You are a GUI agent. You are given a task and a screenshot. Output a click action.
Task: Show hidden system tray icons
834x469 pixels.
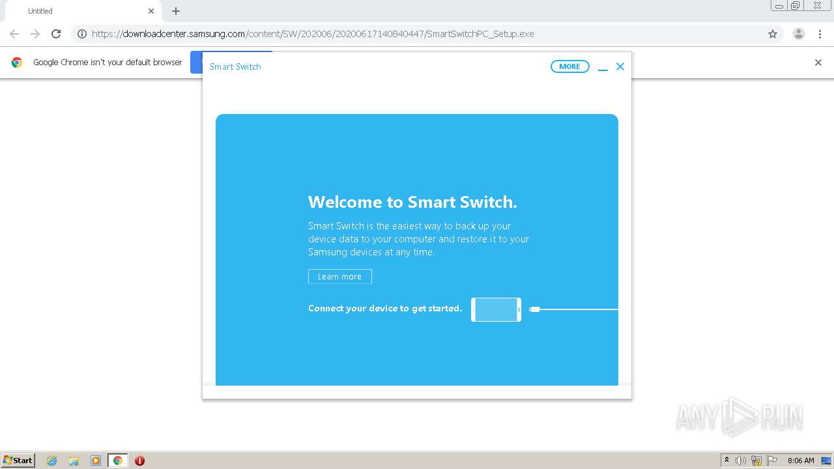tap(726, 461)
